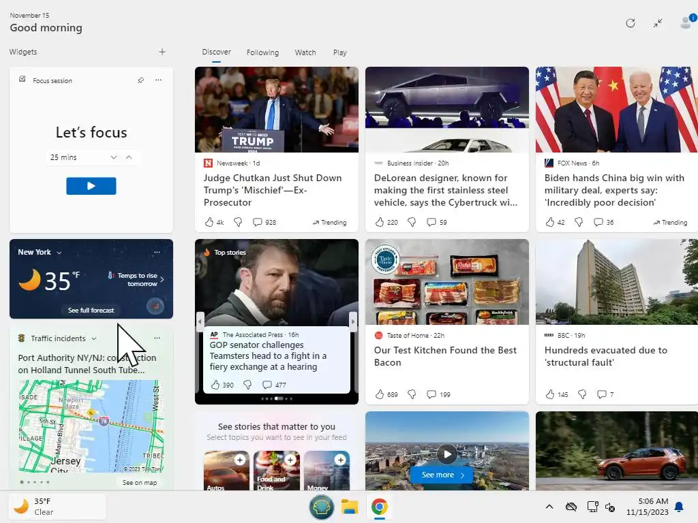Follow the Autos topic
Viewport: 698px width, 523px height.
coord(240,460)
